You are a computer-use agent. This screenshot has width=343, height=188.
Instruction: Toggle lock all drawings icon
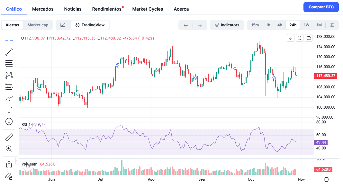click(9, 176)
